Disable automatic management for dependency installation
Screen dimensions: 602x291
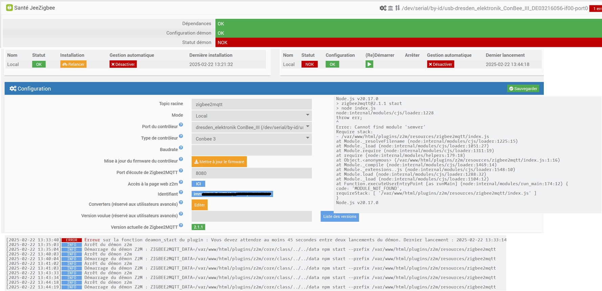[x=123, y=64]
